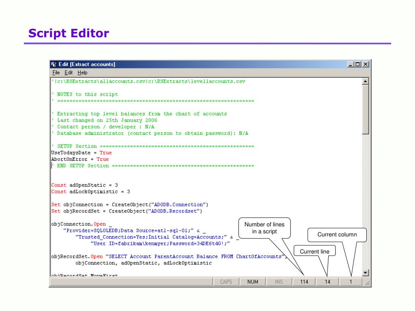Screen dimensions: 415x311
Task: Open the Help menu
Action: tap(82, 72)
